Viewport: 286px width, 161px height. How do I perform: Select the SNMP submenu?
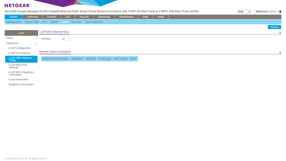point(54,22)
